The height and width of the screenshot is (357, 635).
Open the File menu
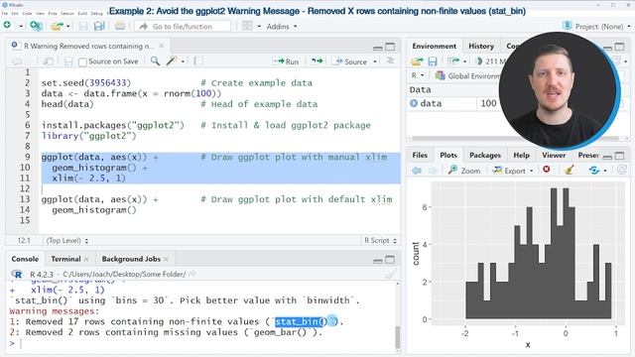(x=4, y=13)
